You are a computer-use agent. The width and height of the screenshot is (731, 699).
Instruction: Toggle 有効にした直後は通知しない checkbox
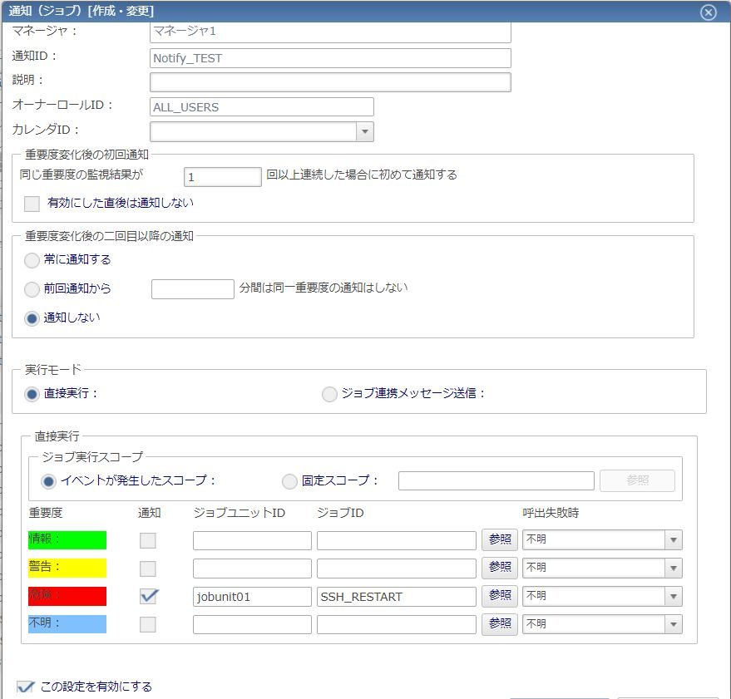pyautogui.click(x=32, y=204)
